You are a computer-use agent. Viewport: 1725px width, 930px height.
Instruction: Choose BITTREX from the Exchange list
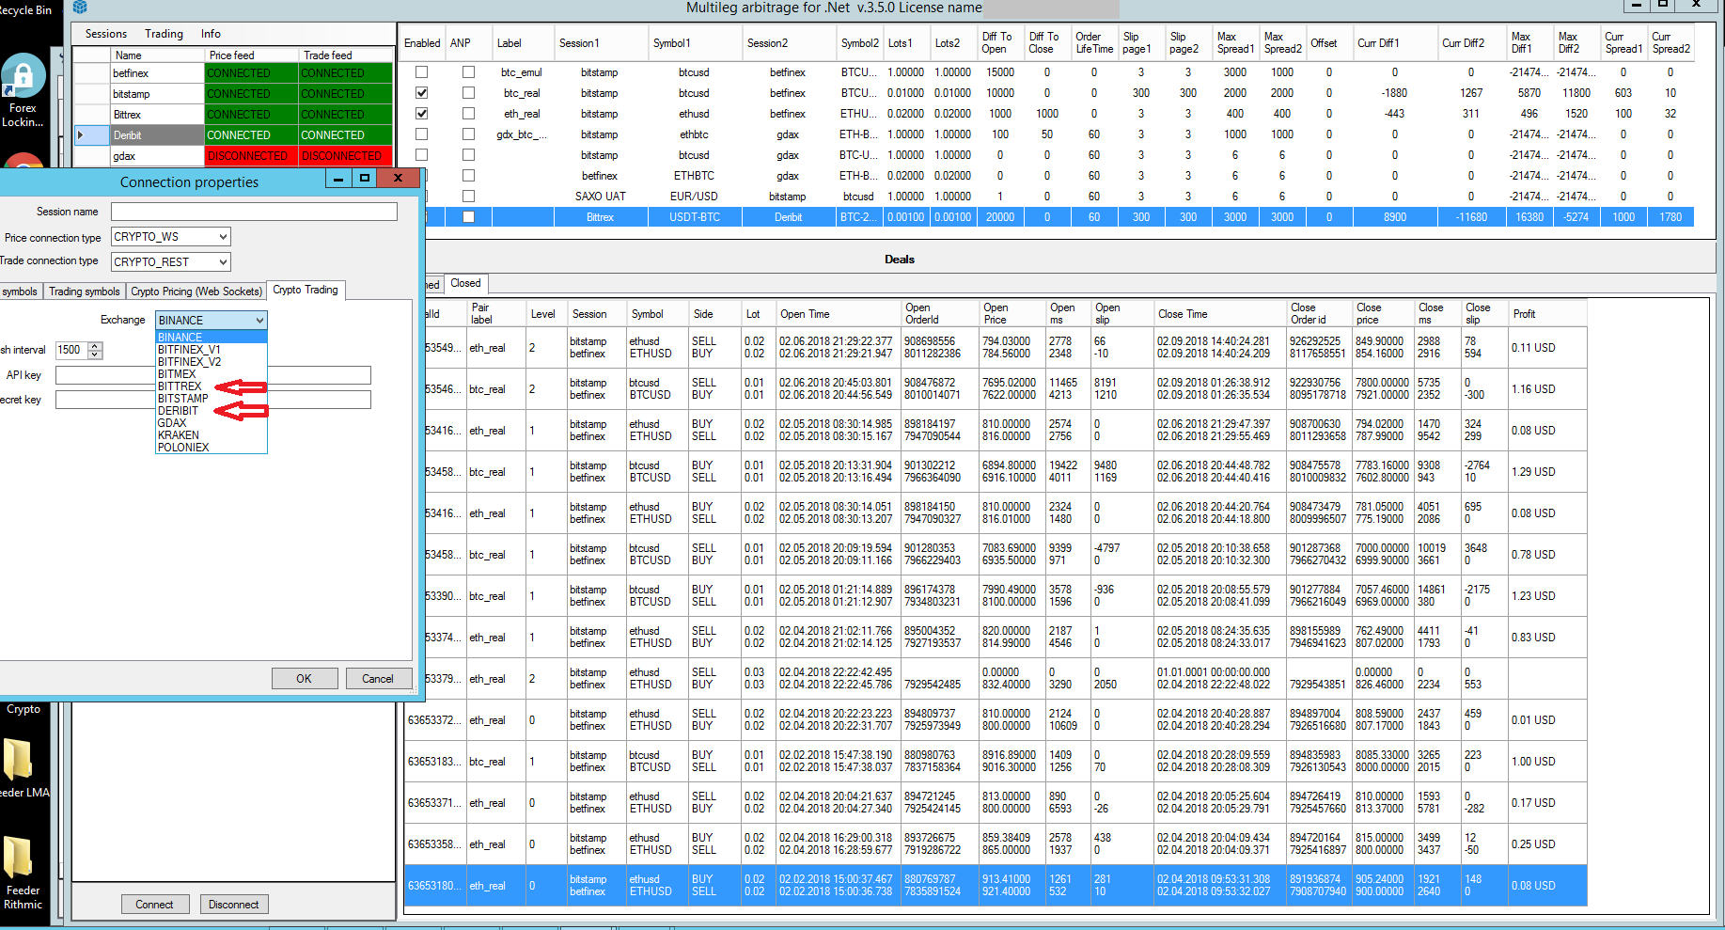click(212, 386)
